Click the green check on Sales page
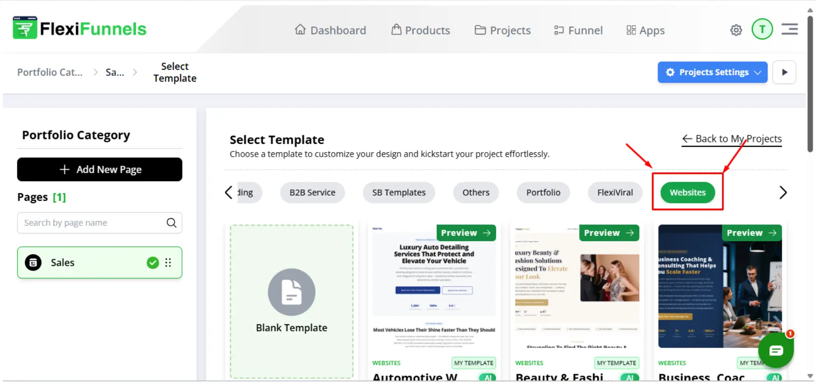The width and height of the screenshot is (816, 385). click(153, 263)
